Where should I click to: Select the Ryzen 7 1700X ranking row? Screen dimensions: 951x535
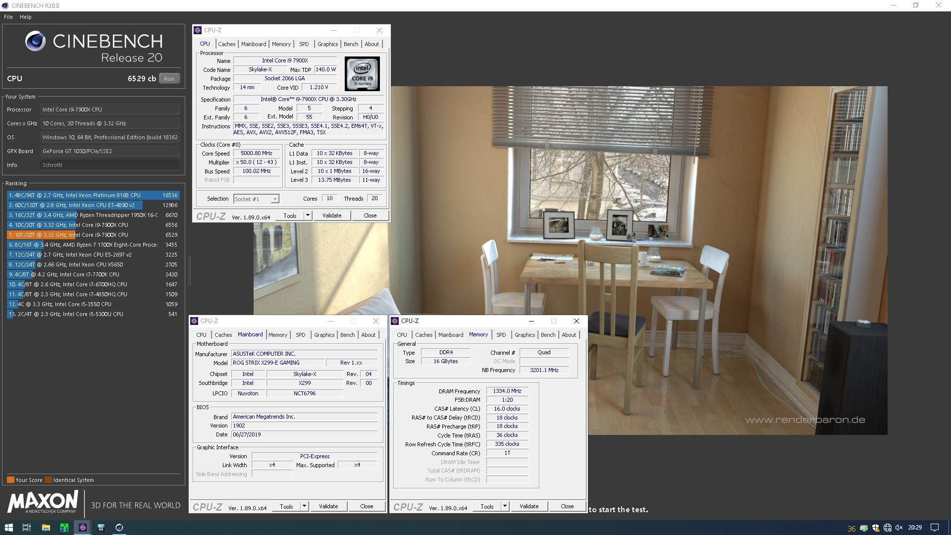click(93, 245)
